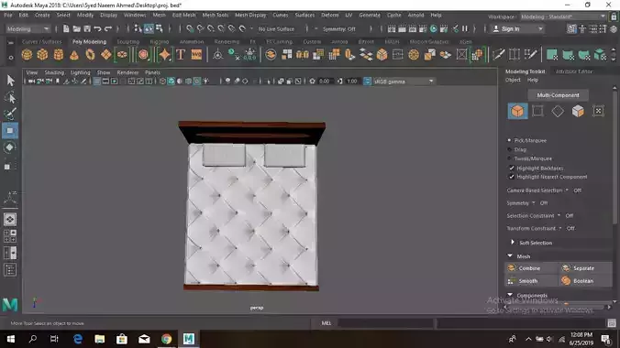Switch to the Attribute Editor tab

coord(574,71)
